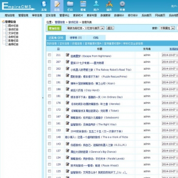Image resolution: width=178 pixels, height=178 pixels.
Task: Click the green 增加信息 button
Action: pos(55,28)
